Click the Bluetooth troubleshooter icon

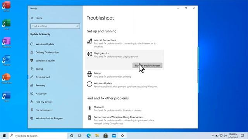(90, 108)
